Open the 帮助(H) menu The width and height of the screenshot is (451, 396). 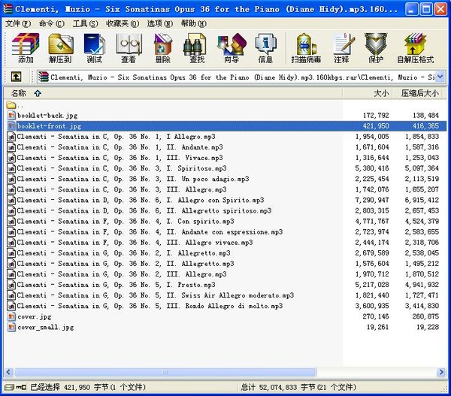194,23
